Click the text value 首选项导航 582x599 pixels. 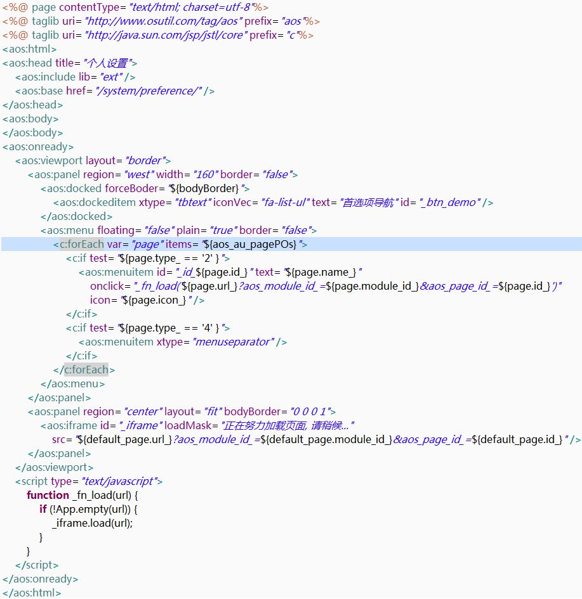pyautogui.click(x=368, y=202)
